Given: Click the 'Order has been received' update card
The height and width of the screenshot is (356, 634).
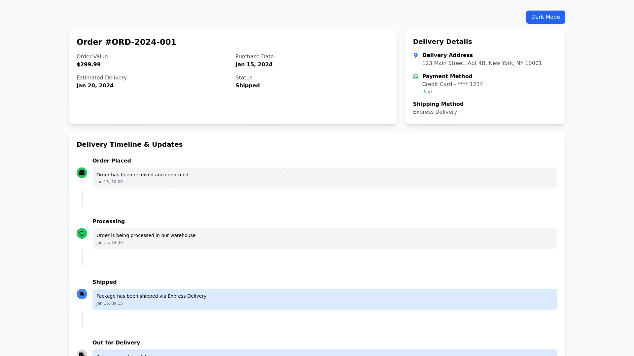Looking at the screenshot, I should [325, 178].
